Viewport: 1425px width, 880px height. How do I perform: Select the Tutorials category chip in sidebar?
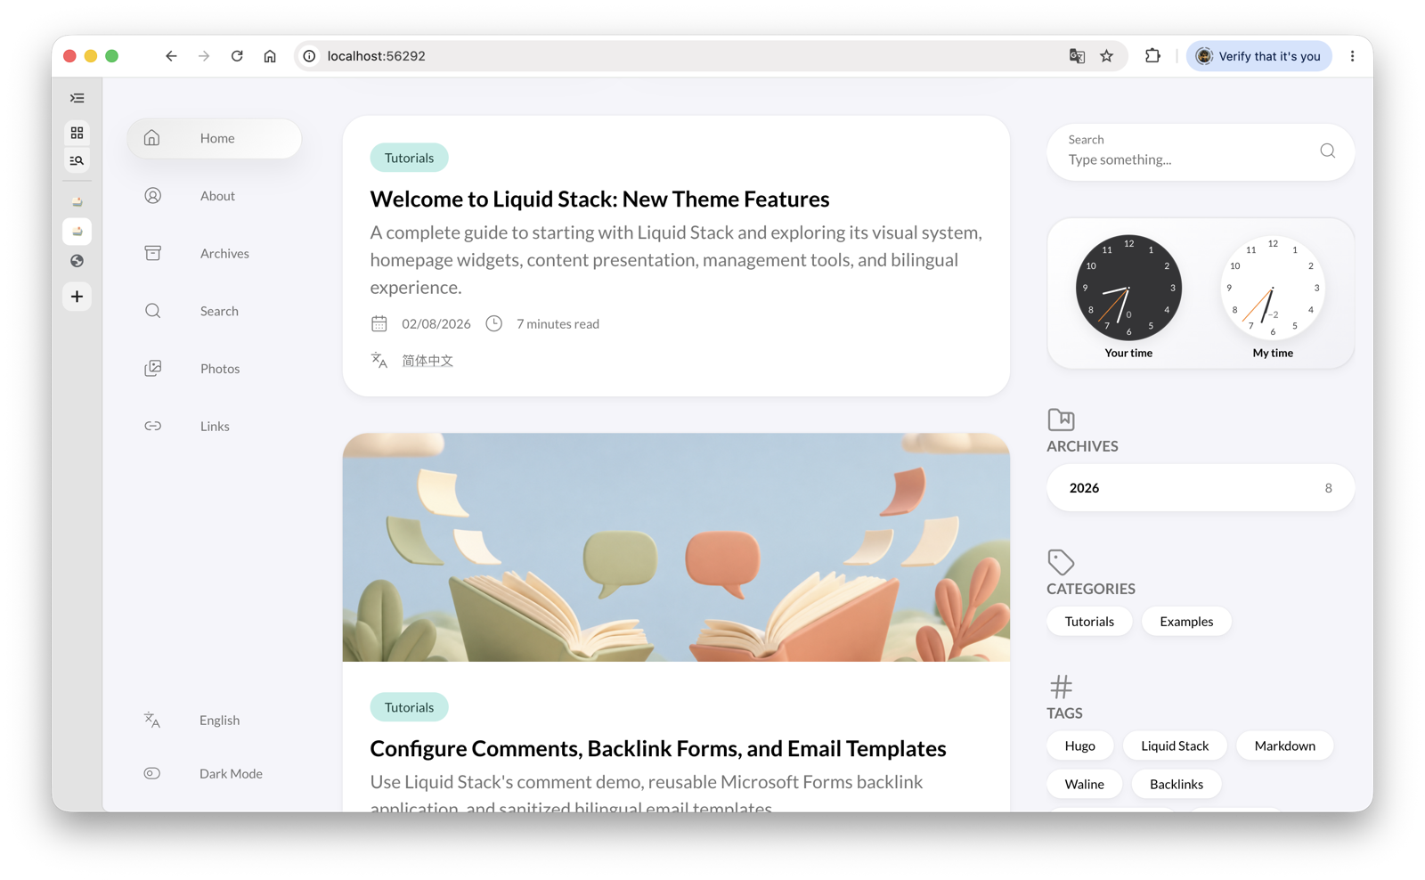pos(1089,622)
